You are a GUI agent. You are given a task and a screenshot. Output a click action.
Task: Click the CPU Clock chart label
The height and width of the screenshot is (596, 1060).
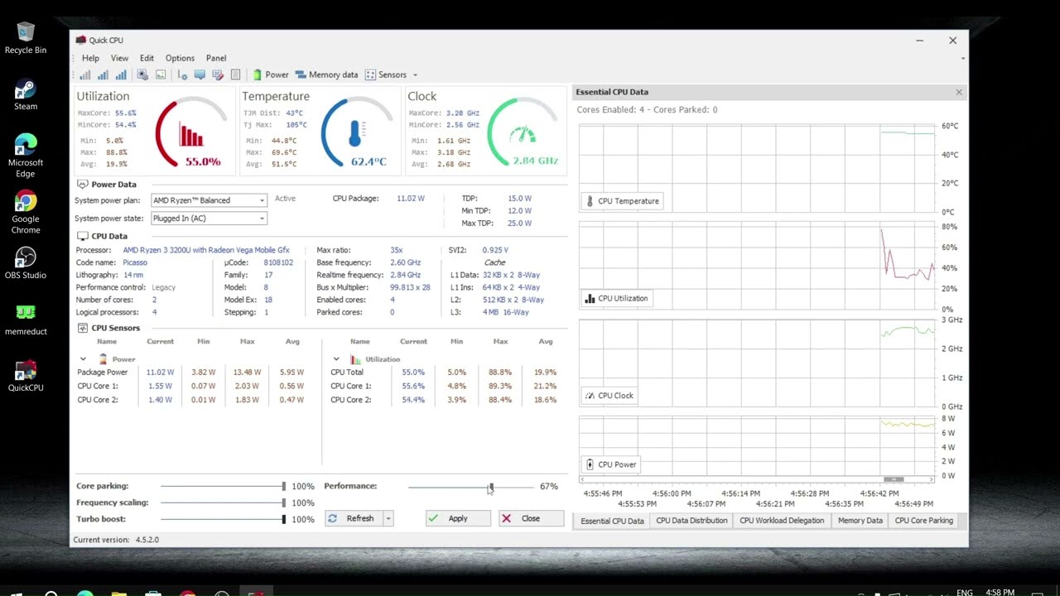coord(609,396)
